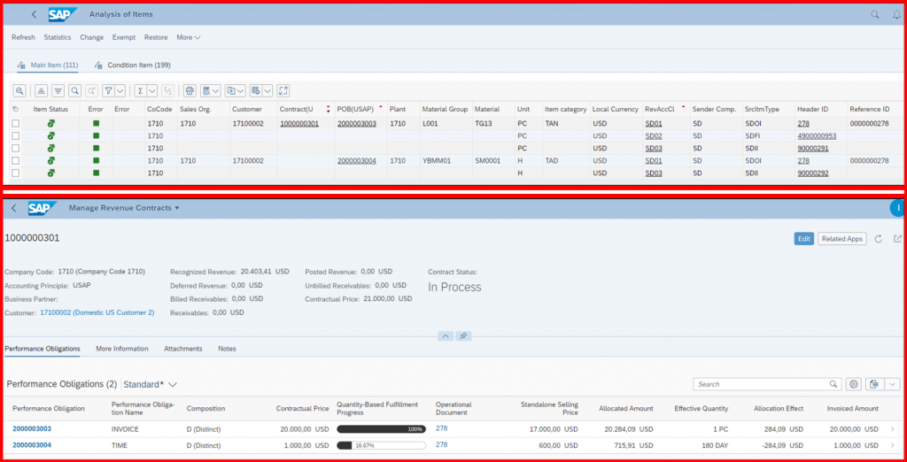Viewport: 907px width, 462px height.
Task: Click the Print icon in table toolbar
Action: tap(190, 90)
